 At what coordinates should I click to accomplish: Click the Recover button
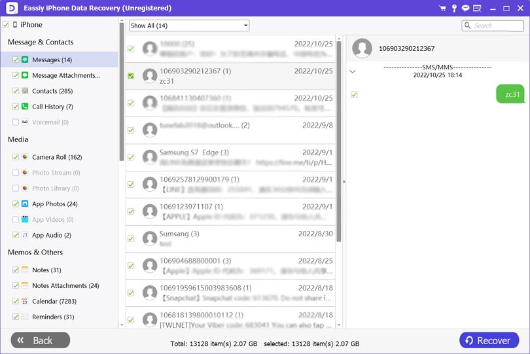click(489, 340)
